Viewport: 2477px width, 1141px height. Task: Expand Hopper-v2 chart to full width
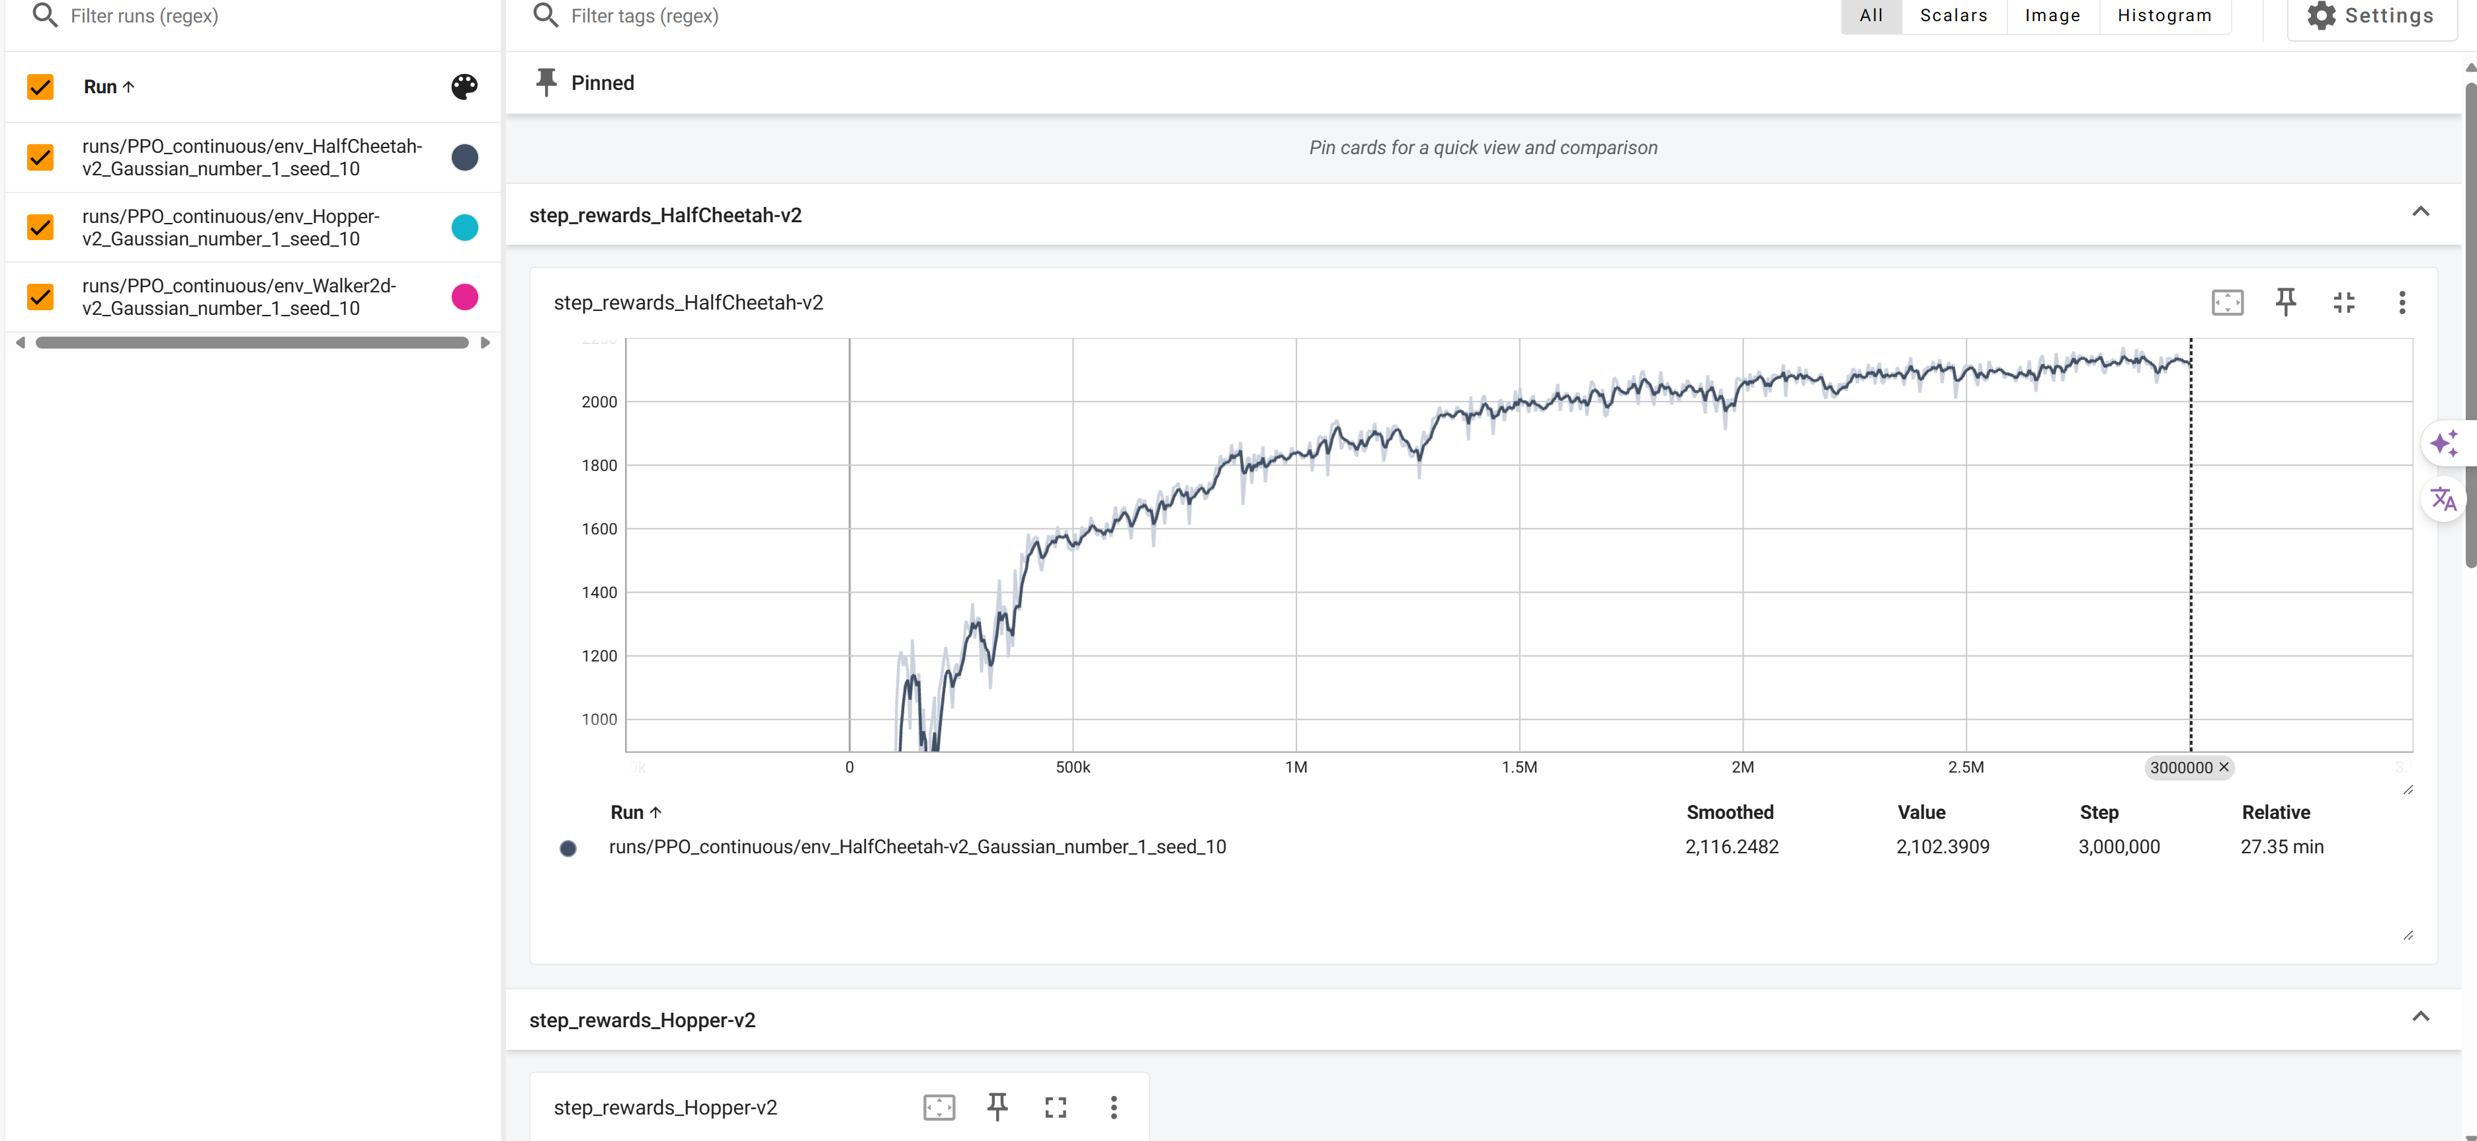[1055, 1107]
